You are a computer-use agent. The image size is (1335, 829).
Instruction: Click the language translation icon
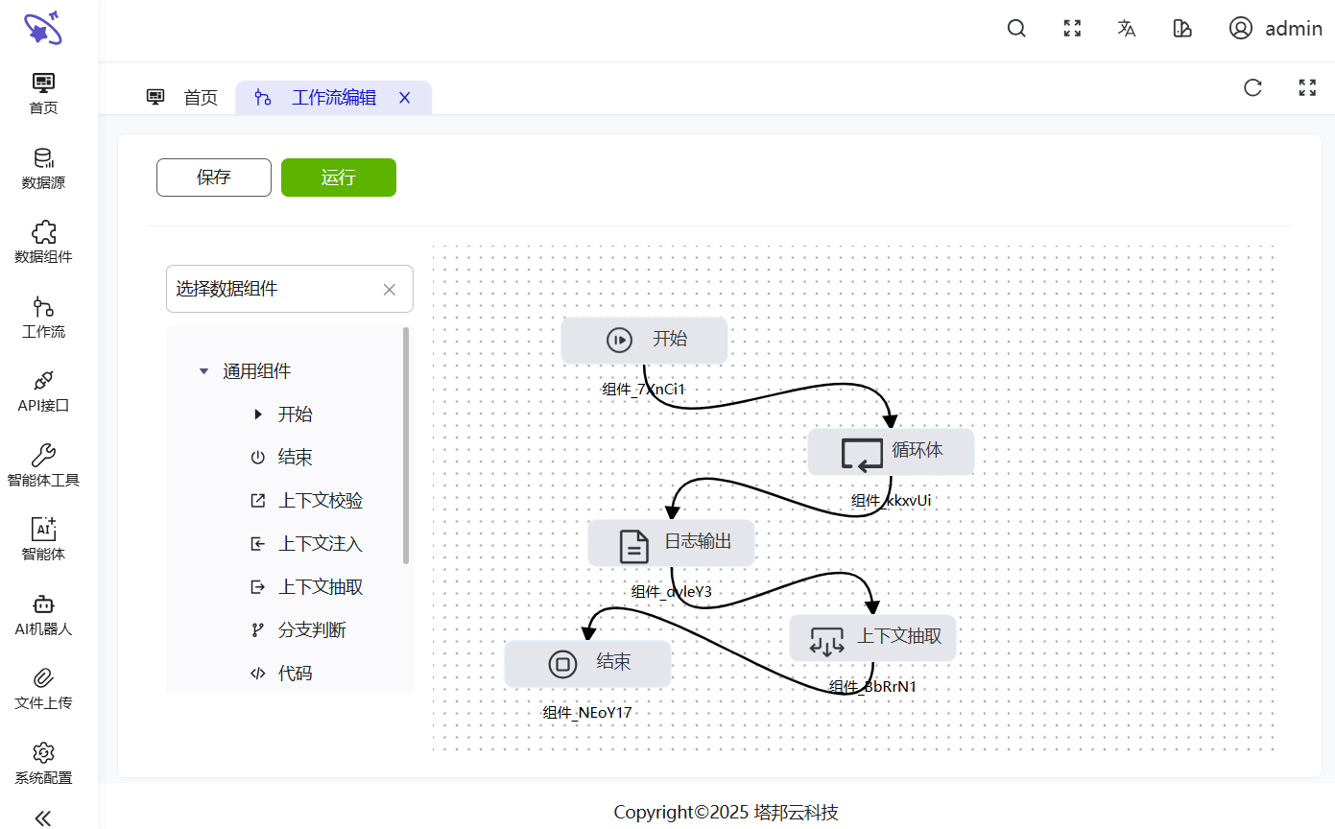click(x=1127, y=29)
